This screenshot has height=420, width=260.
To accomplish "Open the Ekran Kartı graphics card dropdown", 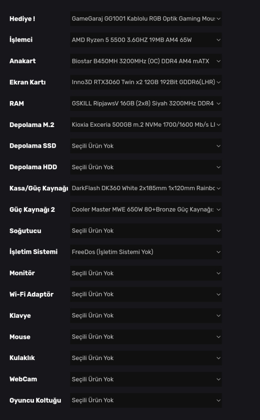I will coord(146,82).
